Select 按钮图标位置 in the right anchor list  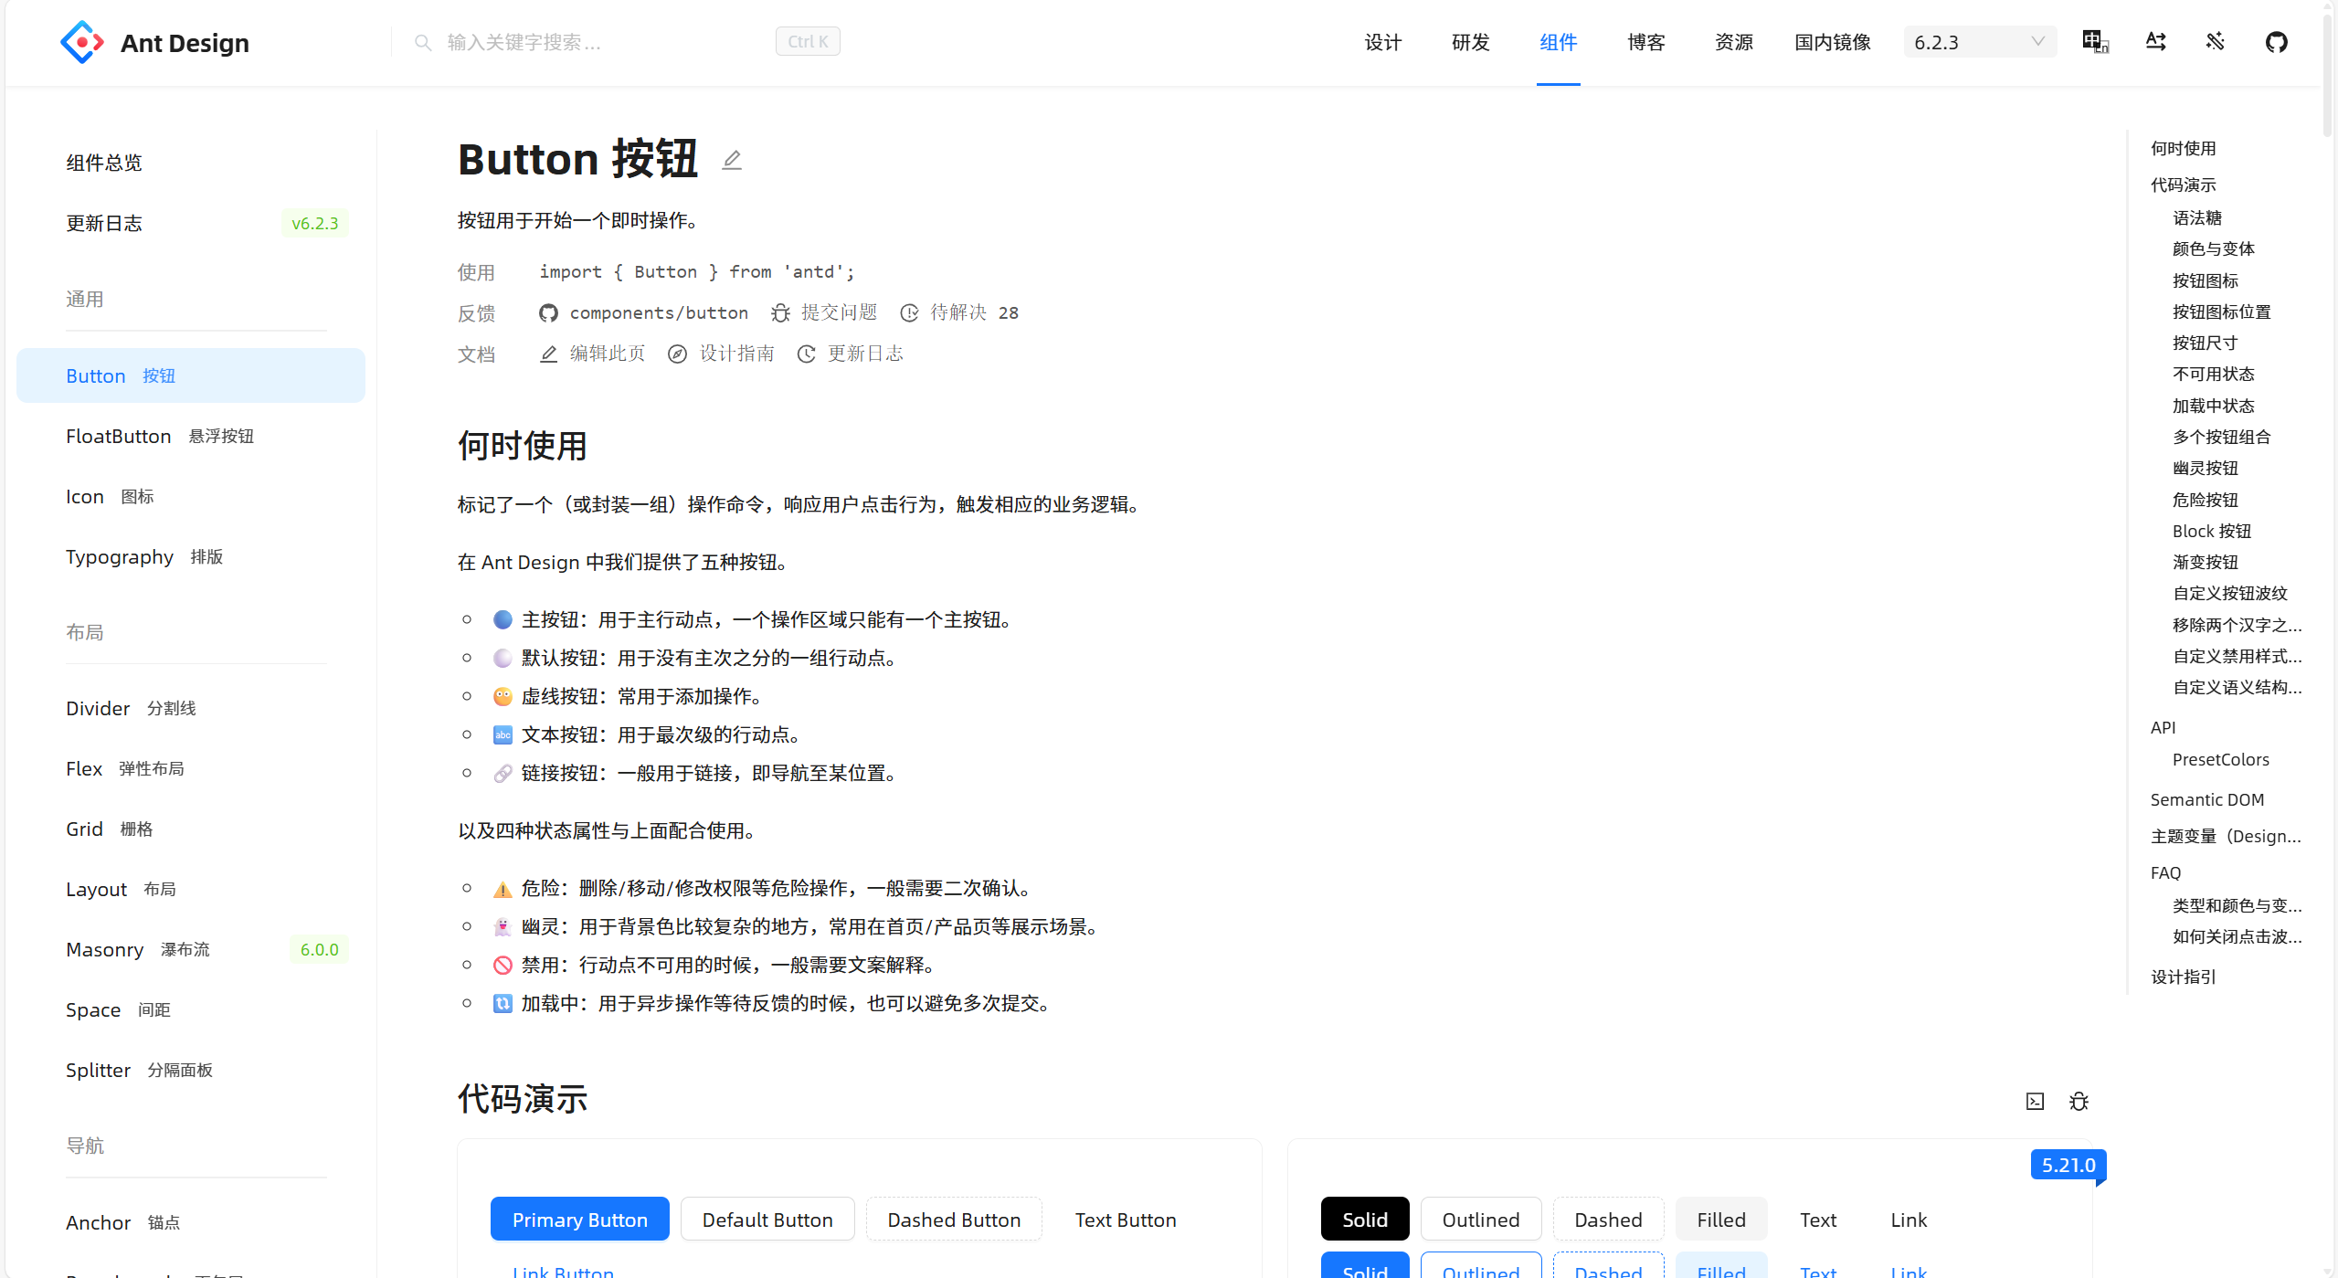tap(2221, 312)
